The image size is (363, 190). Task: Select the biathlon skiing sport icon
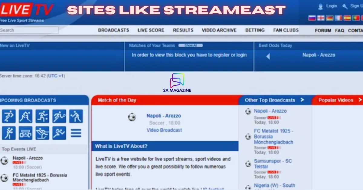[42, 133]
